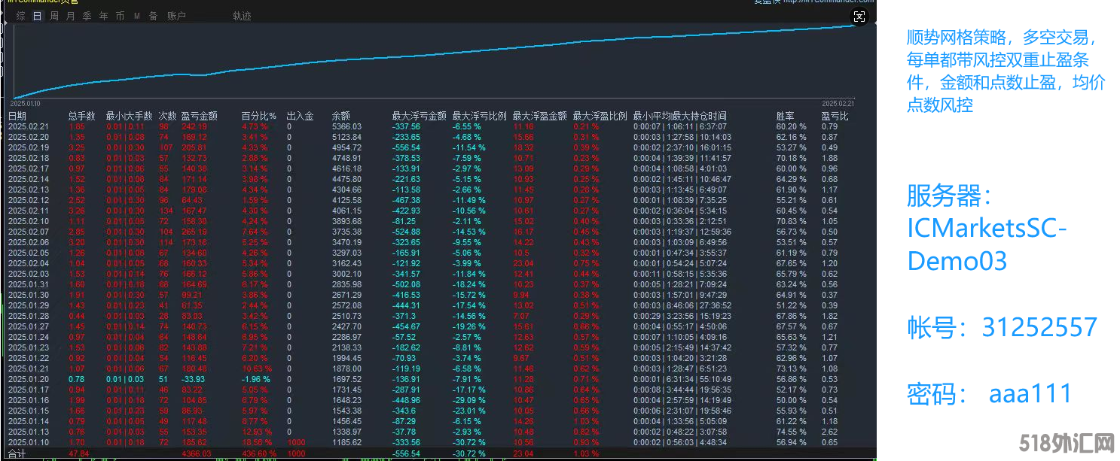Click the M tab in toolbar

[137, 16]
